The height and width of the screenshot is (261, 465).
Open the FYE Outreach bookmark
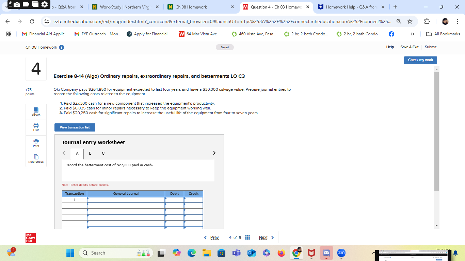tap(98, 34)
